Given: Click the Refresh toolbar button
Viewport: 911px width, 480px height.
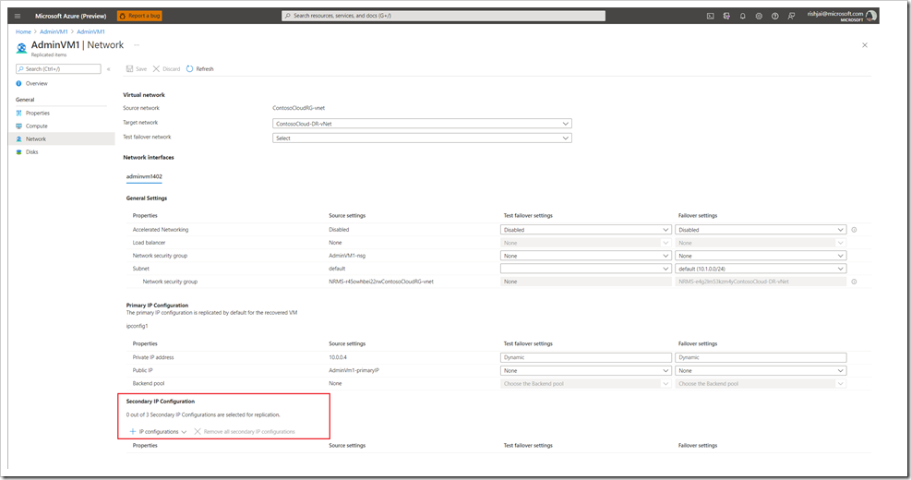Looking at the screenshot, I should click(200, 69).
